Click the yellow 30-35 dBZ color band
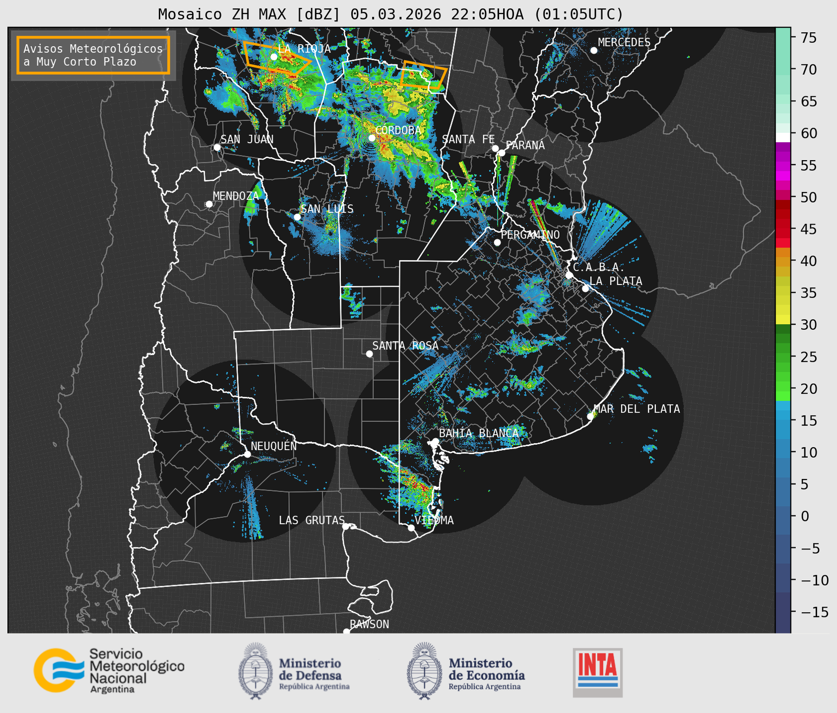The image size is (837, 713). (783, 308)
